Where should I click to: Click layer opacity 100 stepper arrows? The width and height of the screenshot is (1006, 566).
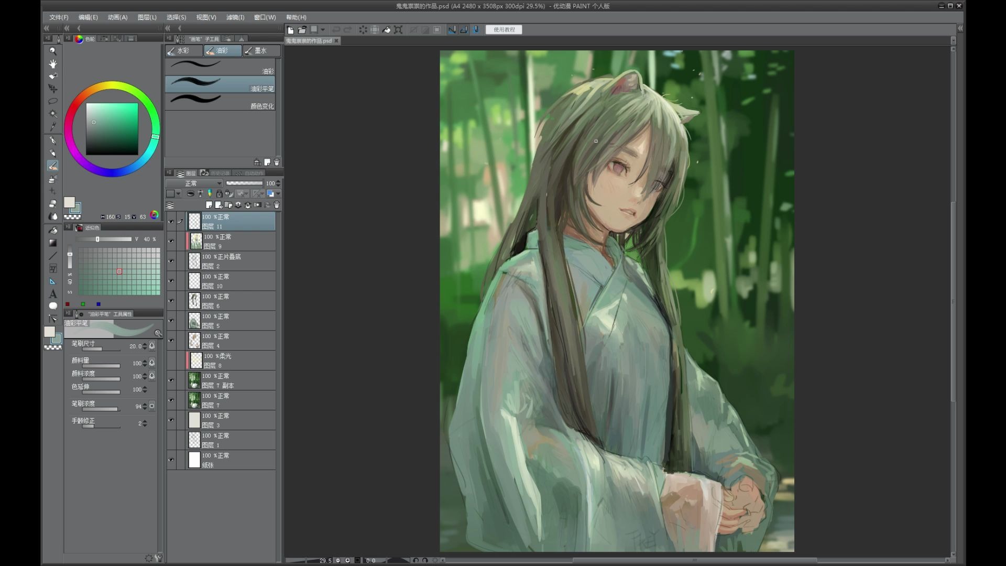pos(278,183)
